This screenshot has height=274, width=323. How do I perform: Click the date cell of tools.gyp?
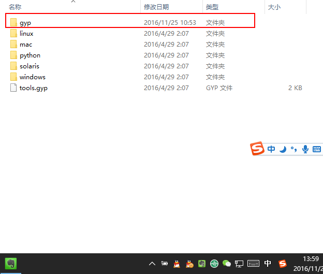166,88
